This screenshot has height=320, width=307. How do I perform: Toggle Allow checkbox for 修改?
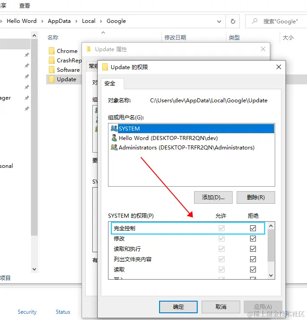click(221, 239)
